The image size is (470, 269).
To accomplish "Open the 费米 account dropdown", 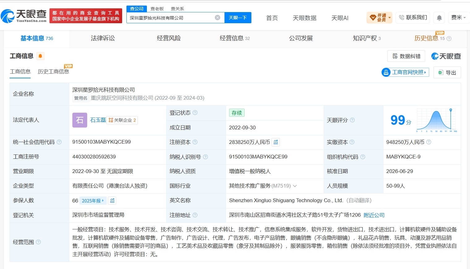I will [458, 18].
